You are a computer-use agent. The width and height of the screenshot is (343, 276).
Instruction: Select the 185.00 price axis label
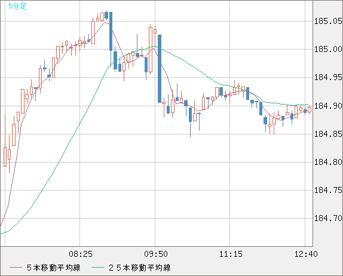(328, 49)
